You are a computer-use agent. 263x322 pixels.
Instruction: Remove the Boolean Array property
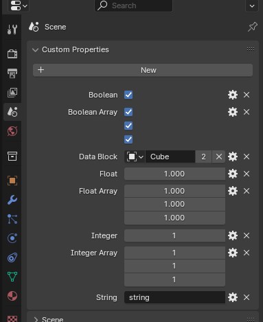pos(247,112)
